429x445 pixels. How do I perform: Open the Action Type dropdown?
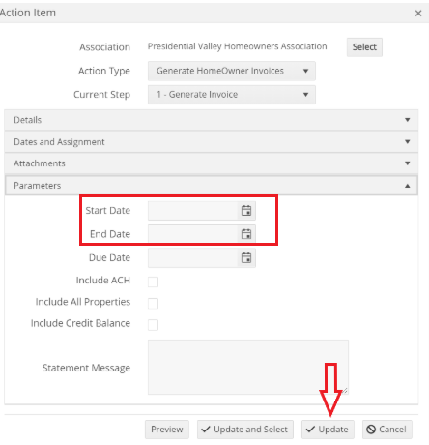pos(232,71)
